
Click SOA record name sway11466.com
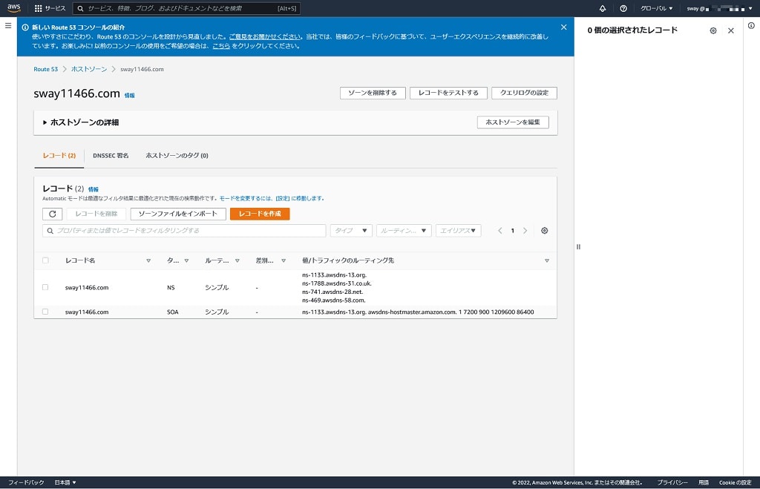coord(87,312)
